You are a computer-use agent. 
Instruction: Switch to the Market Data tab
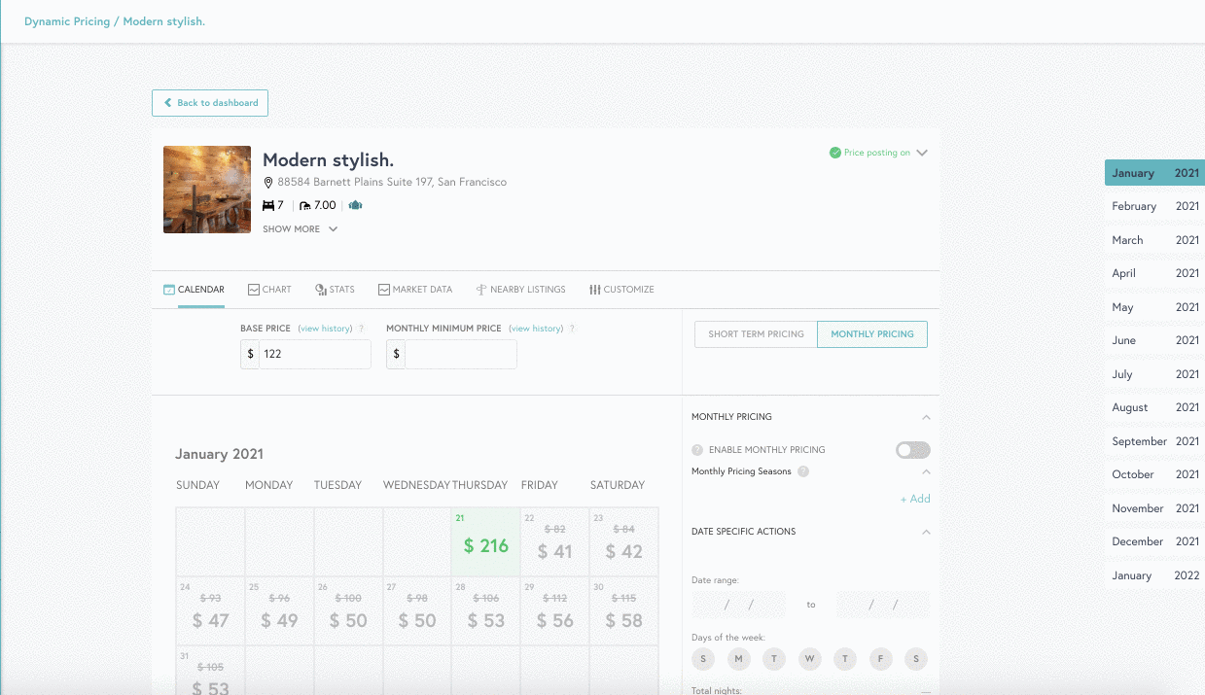point(415,290)
